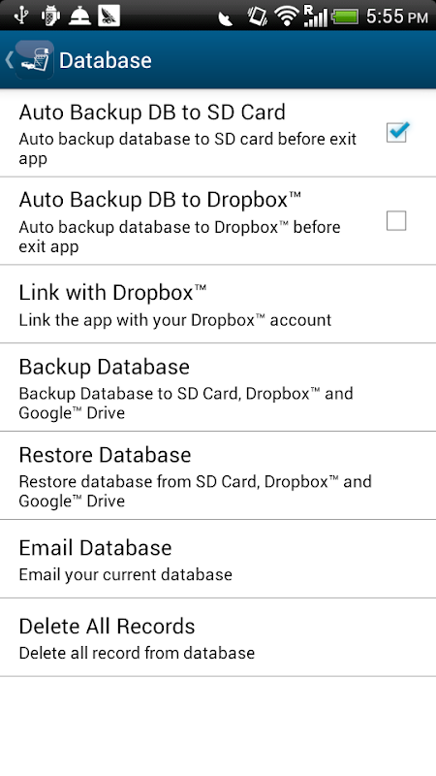This screenshot has height=776, width=436.
Task: Tap the Wi-Fi signal status icon
Action: [287, 16]
